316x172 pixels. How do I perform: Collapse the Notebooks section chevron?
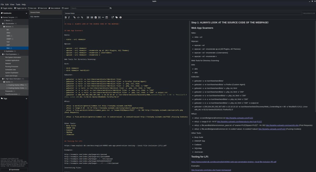tap(26, 13)
